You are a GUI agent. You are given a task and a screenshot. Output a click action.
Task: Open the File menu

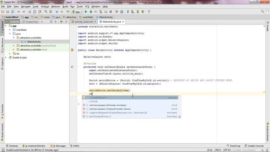pos(3,7)
